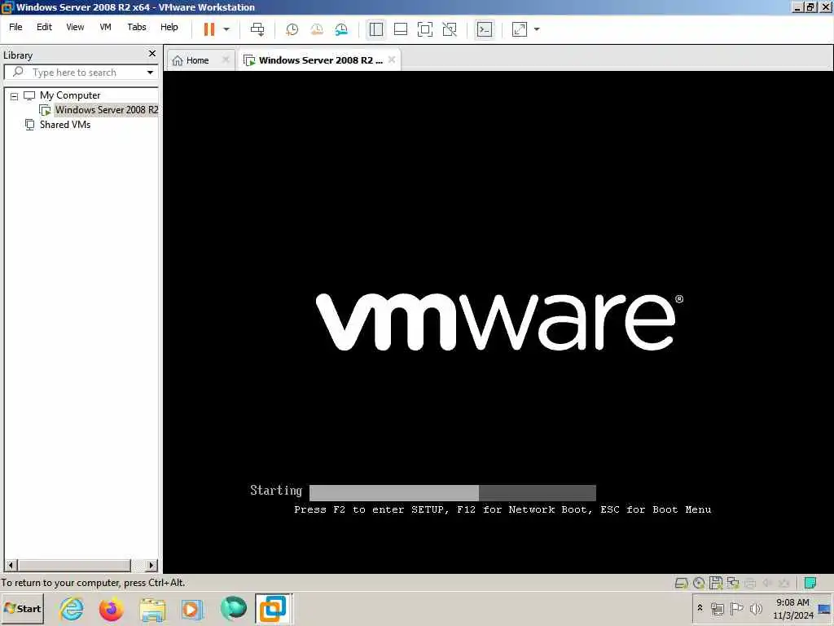The image size is (834, 626).
Task: Revert VM to snapshot toolbar icon
Action: (x=317, y=29)
